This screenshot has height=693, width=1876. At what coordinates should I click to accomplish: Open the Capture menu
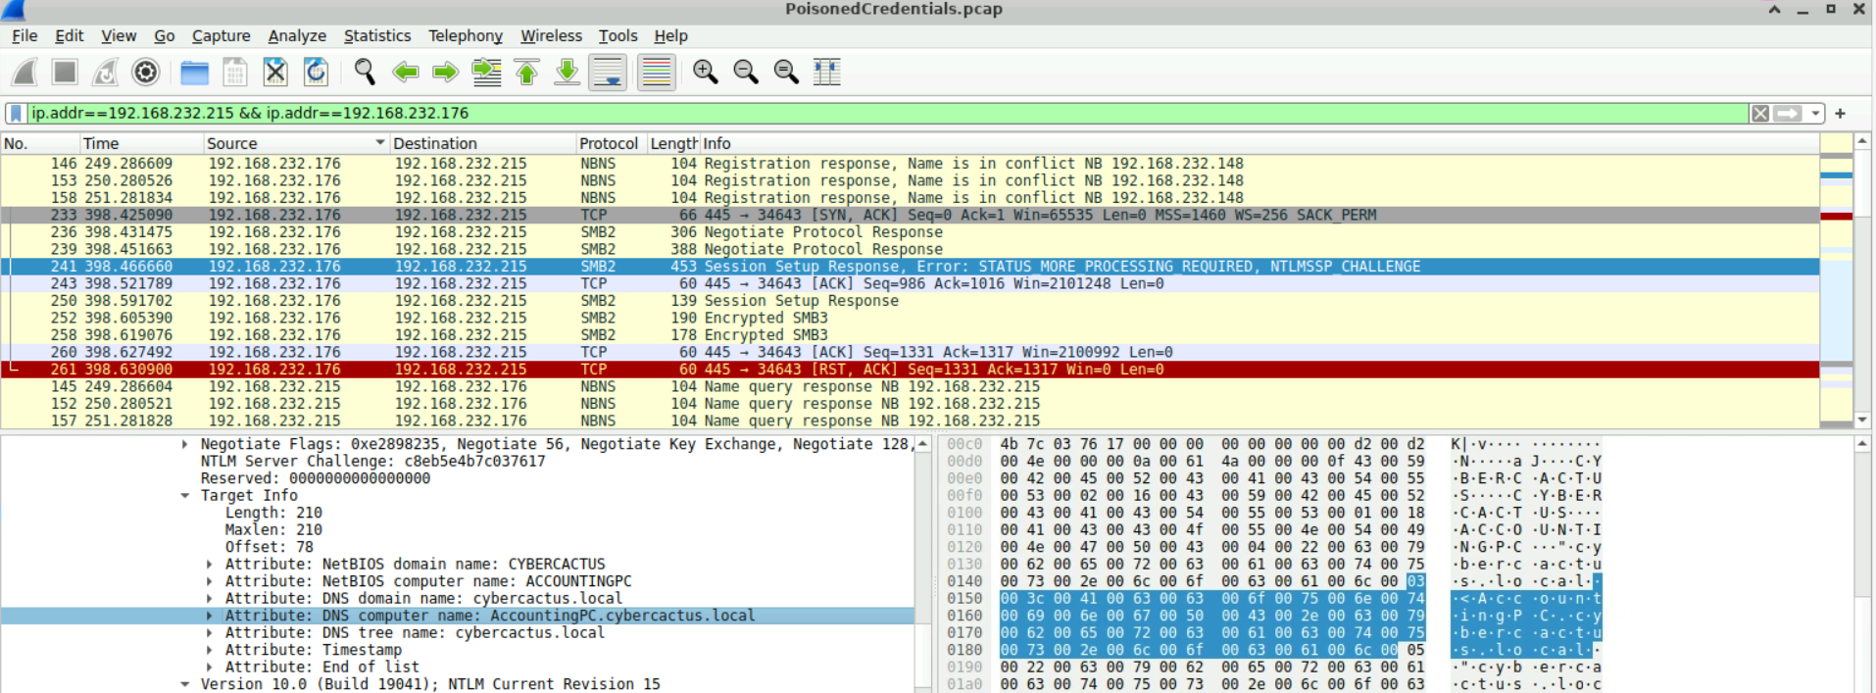click(x=221, y=35)
